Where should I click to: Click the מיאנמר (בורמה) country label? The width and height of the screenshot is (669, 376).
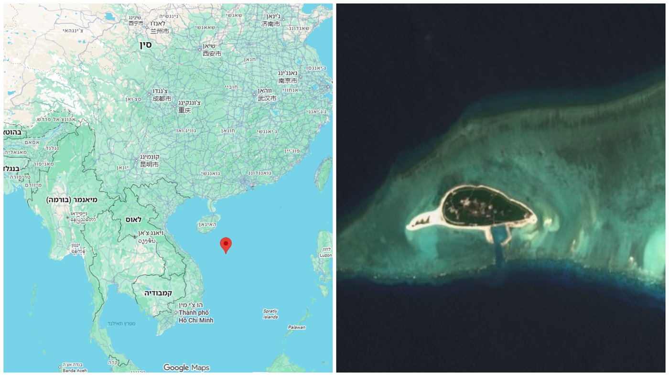(x=72, y=200)
